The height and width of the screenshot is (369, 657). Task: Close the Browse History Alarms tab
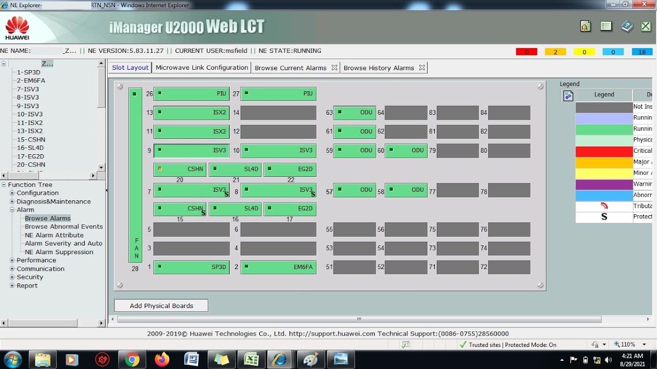[422, 68]
